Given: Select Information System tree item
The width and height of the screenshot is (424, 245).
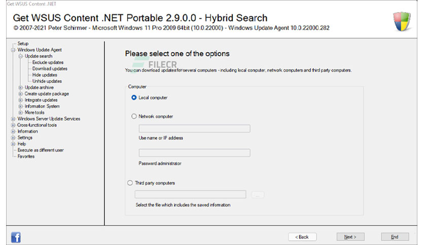Looking at the screenshot, I should tap(42, 106).
